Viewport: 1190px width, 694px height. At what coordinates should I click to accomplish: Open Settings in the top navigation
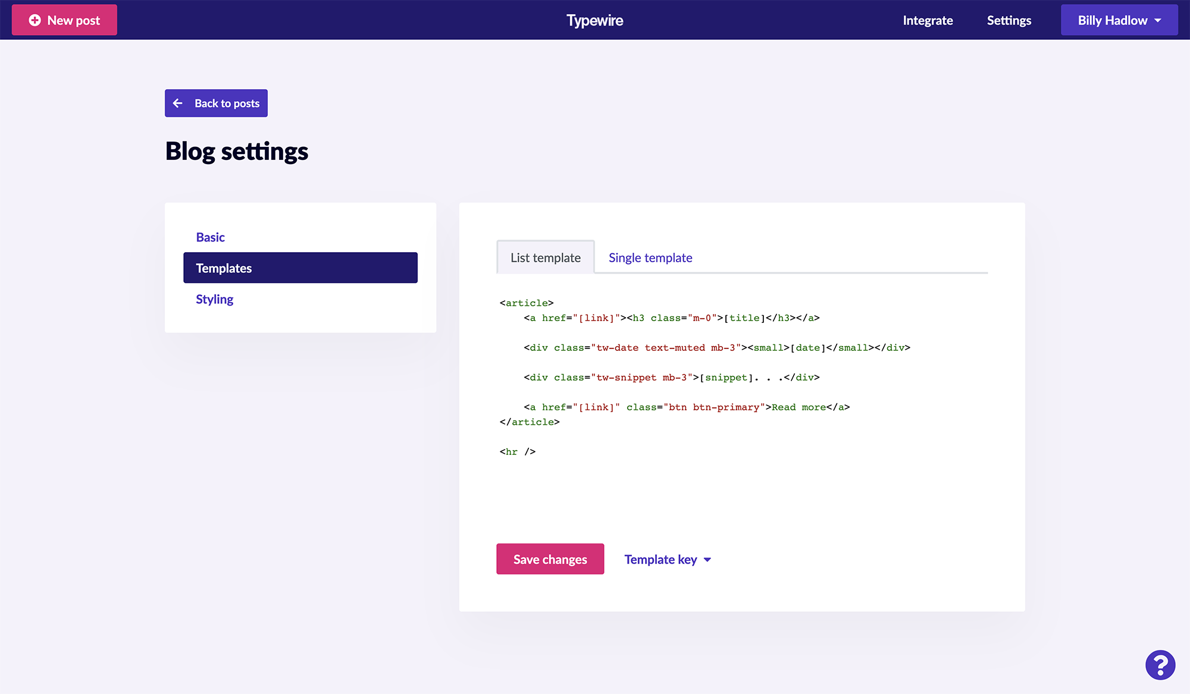pyautogui.click(x=1009, y=20)
